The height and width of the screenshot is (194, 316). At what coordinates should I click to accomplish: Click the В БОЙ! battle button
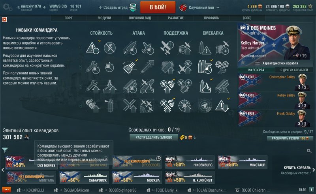tap(158, 7)
